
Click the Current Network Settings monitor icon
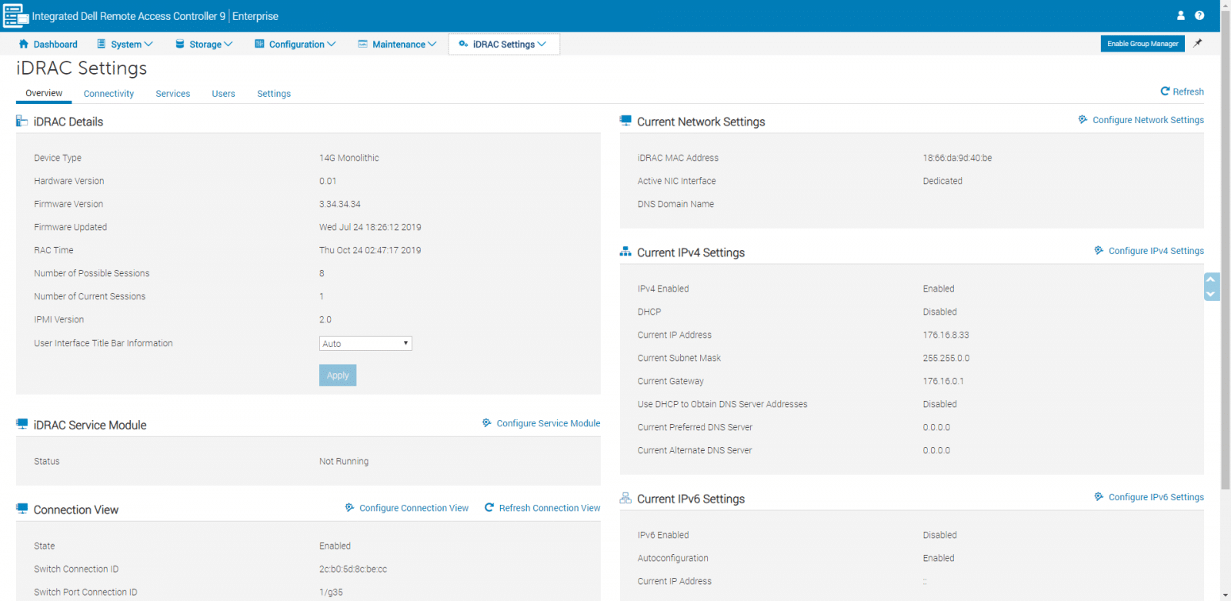(x=626, y=121)
